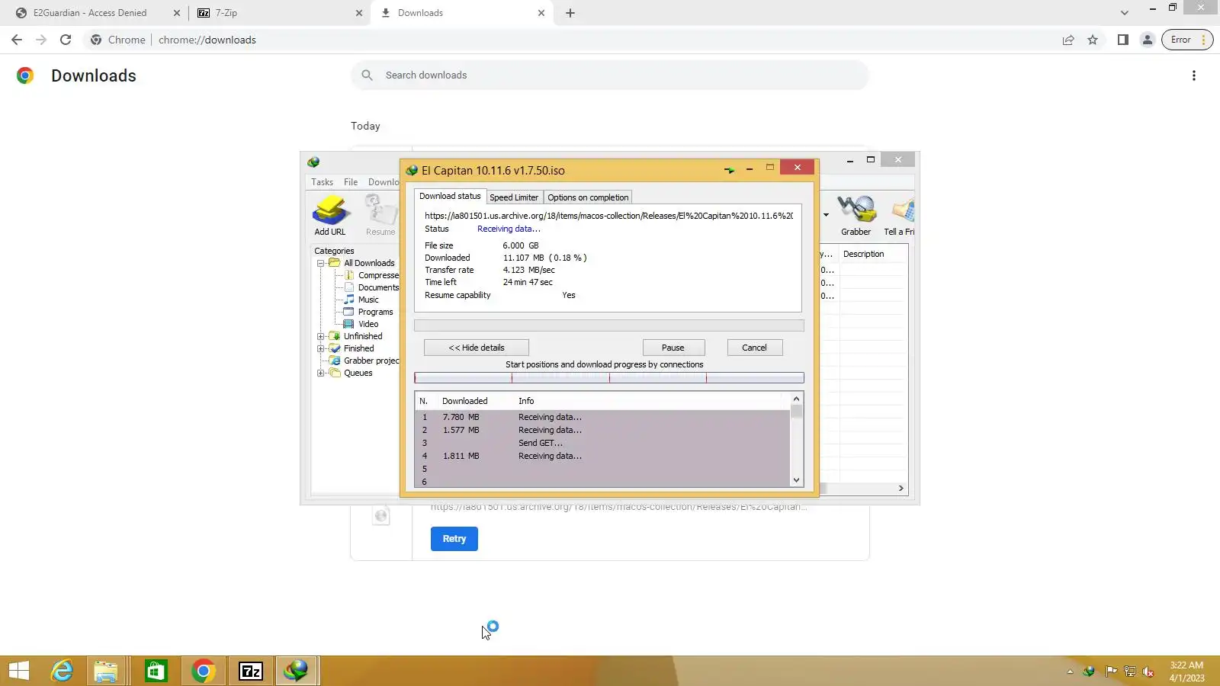Screen dimensions: 1220x686
Task: Open the toolbar dropdown arrow left of Grabber
Action: coord(826,215)
